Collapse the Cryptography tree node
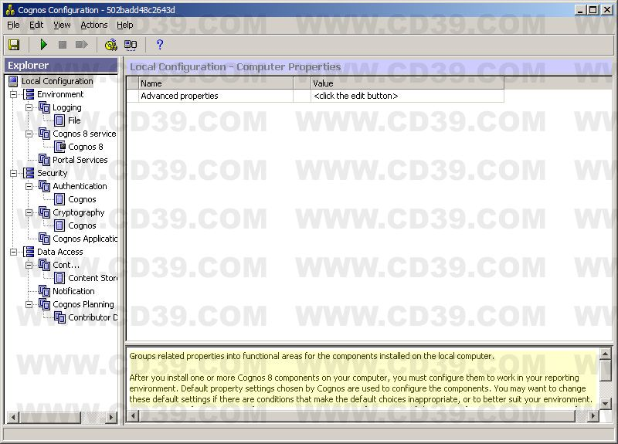This screenshot has height=444, width=618. click(x=29, y=213)
